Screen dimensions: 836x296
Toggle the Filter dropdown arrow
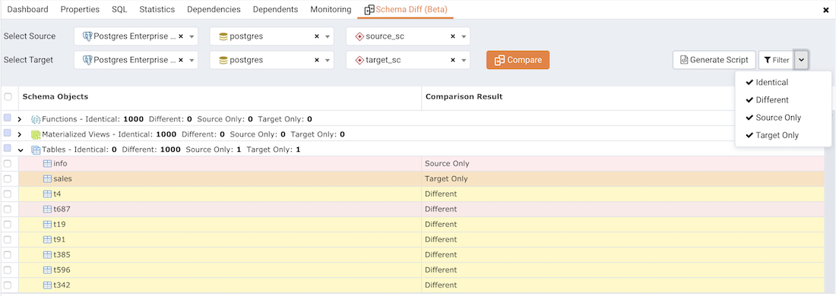802,60
